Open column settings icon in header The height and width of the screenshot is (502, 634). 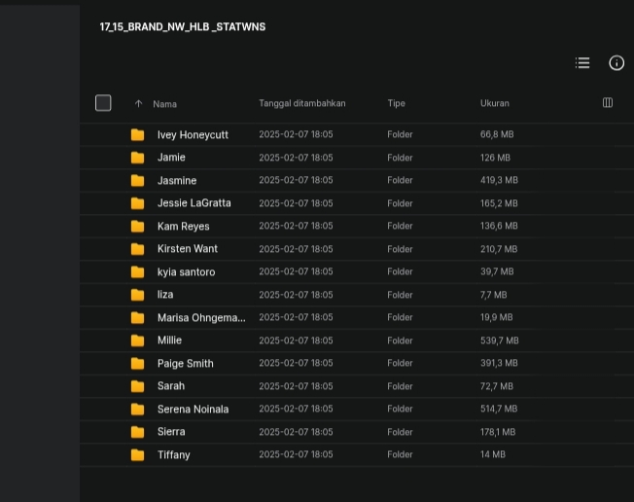[608, 103]
